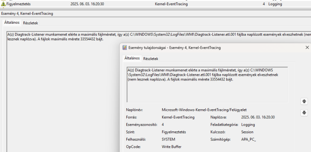Viewport: 311px width, 152px height.
Task: Click the Szint value Figyelmeztetés in dialog
Action: click(174, 132)
